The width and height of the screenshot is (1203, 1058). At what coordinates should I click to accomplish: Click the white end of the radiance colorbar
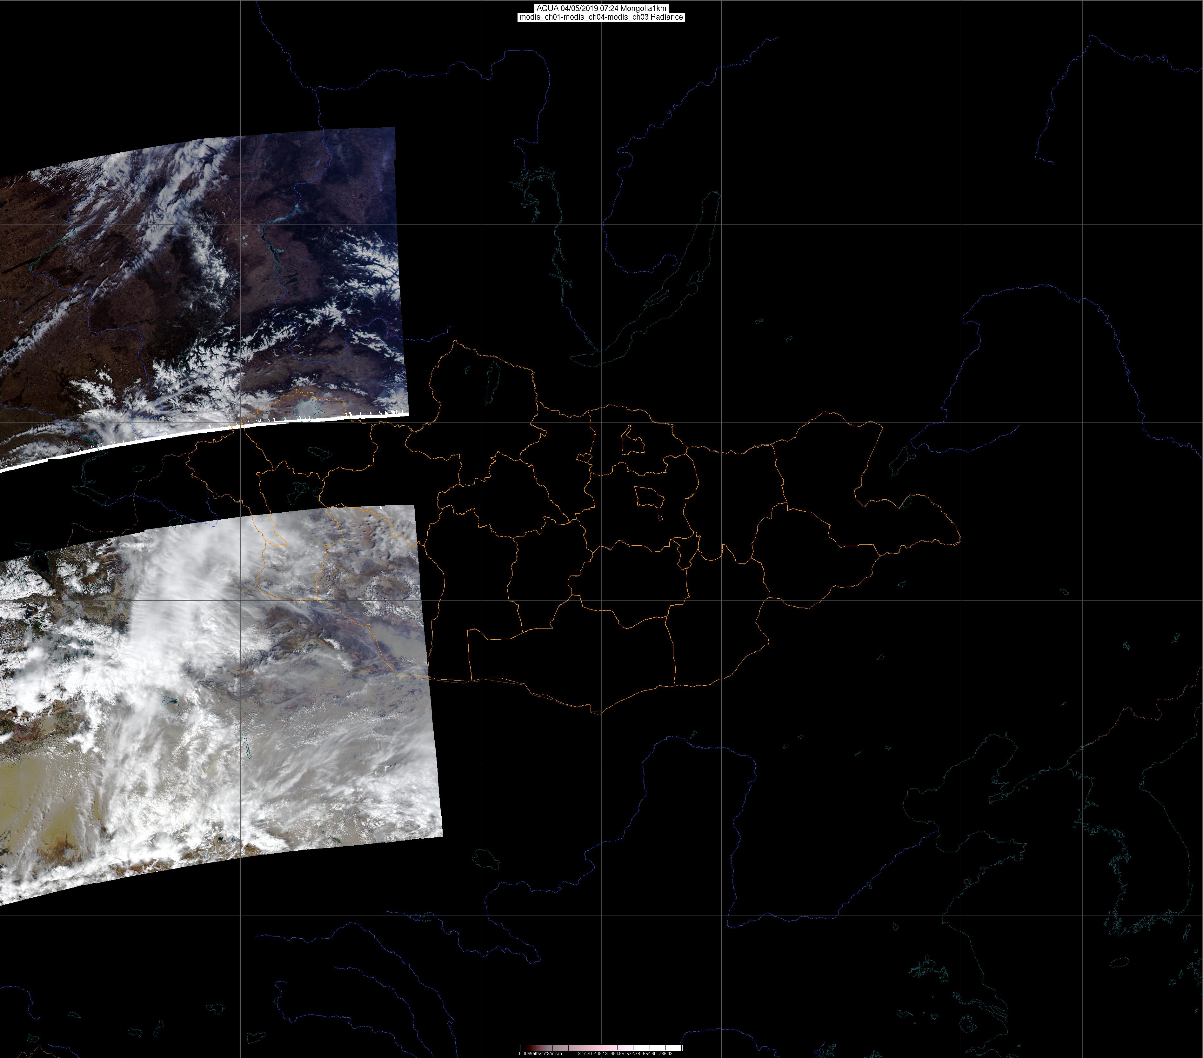click(674, 1048)
